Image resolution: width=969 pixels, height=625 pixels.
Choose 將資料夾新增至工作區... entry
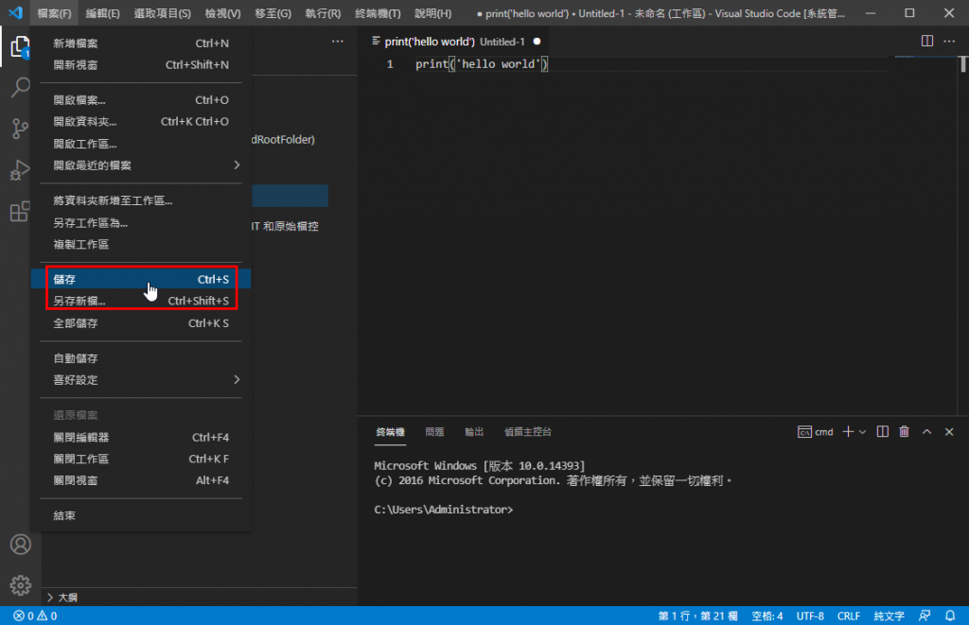tap(141, 200)
